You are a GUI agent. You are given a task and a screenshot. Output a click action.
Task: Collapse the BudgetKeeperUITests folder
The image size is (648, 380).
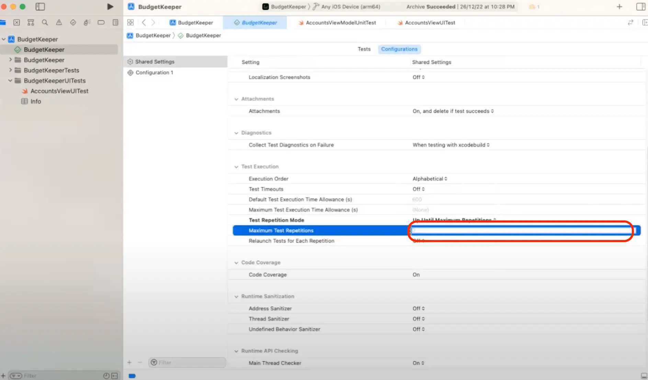click(10, 81)
